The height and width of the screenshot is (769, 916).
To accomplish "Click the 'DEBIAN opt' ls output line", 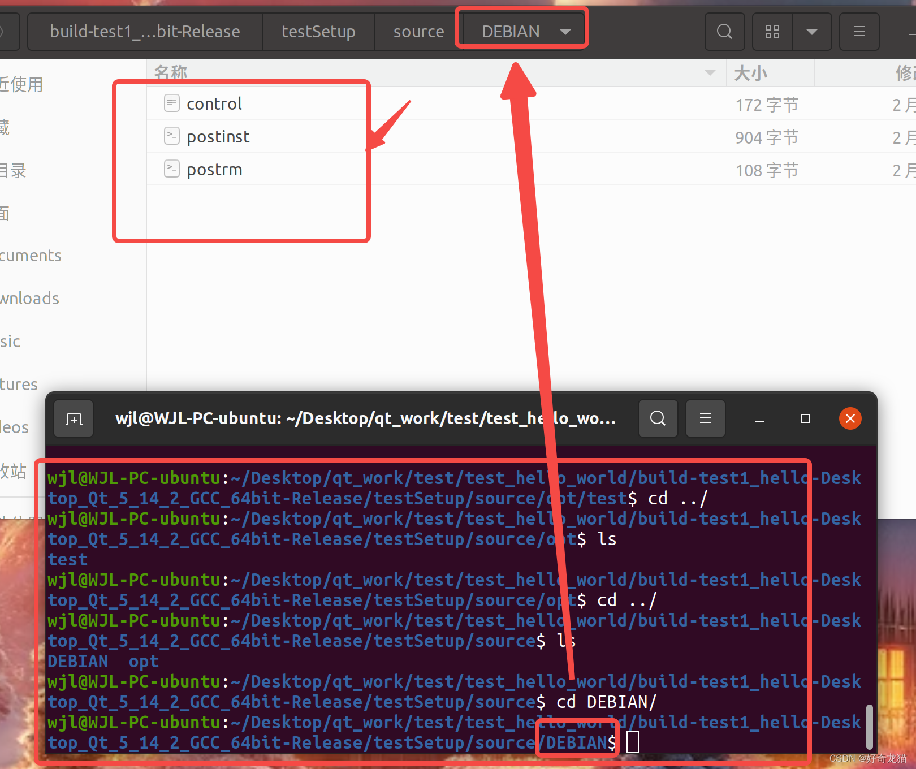I will click(103, 661).
